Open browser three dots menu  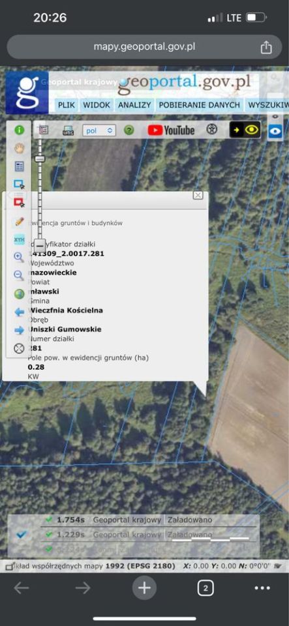point(262,588)
